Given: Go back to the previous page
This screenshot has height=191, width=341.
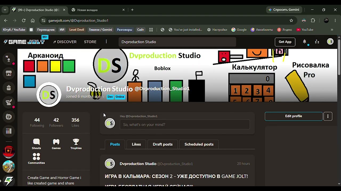Looking at the screenshot, I should coord(6,20).
